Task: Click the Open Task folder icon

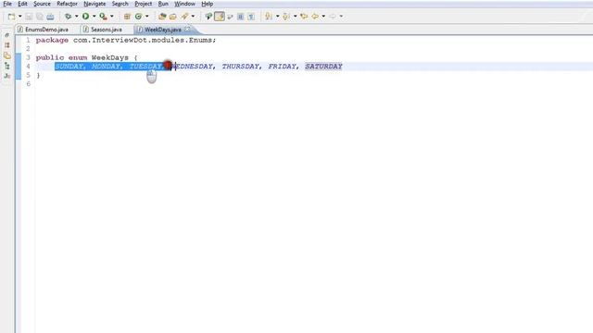Action: pos(173,17)
